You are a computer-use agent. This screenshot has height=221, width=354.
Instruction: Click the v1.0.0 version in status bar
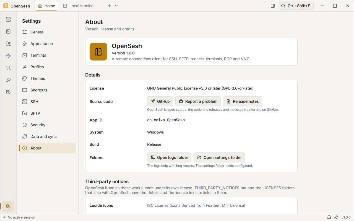(346, 217)
